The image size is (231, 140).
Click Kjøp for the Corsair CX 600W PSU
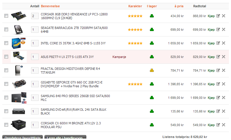(x=211, y=125)
